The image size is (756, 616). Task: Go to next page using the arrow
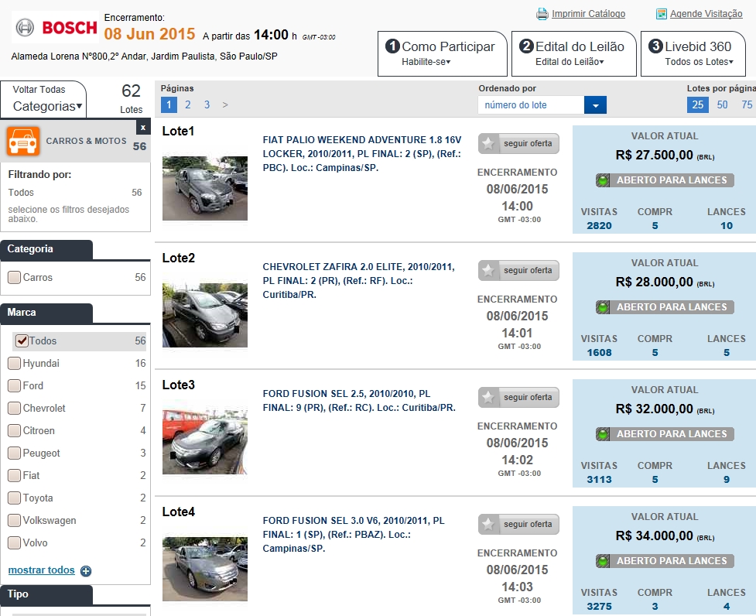tap(225, 104)
